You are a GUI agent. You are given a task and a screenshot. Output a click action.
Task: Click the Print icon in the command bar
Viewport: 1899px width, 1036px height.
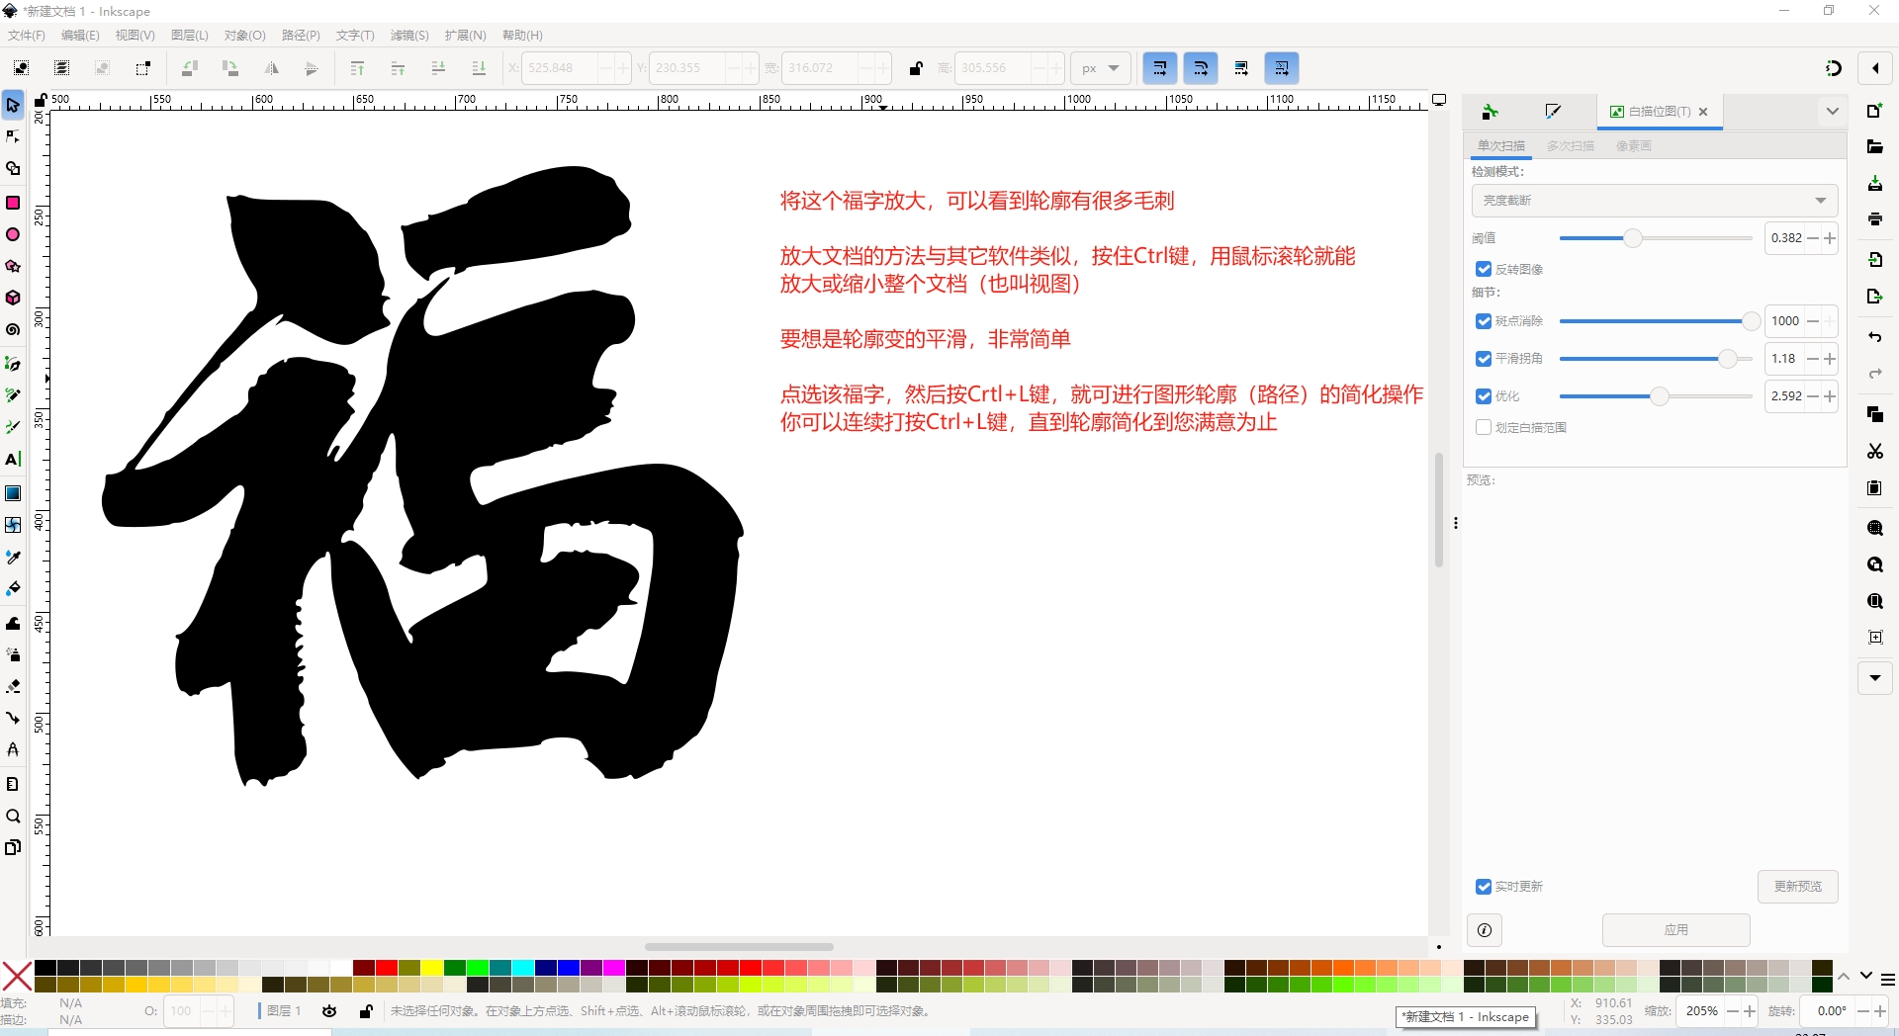pos(1874,219)
